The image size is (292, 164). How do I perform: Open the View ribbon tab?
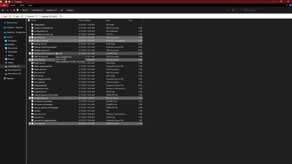point(31,5)
